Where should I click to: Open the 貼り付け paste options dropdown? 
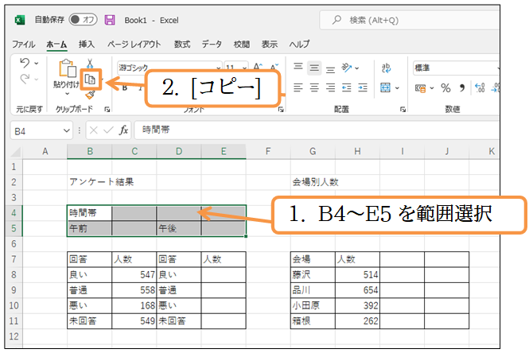(67, 93)
